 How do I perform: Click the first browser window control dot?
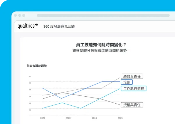[15, 15]
